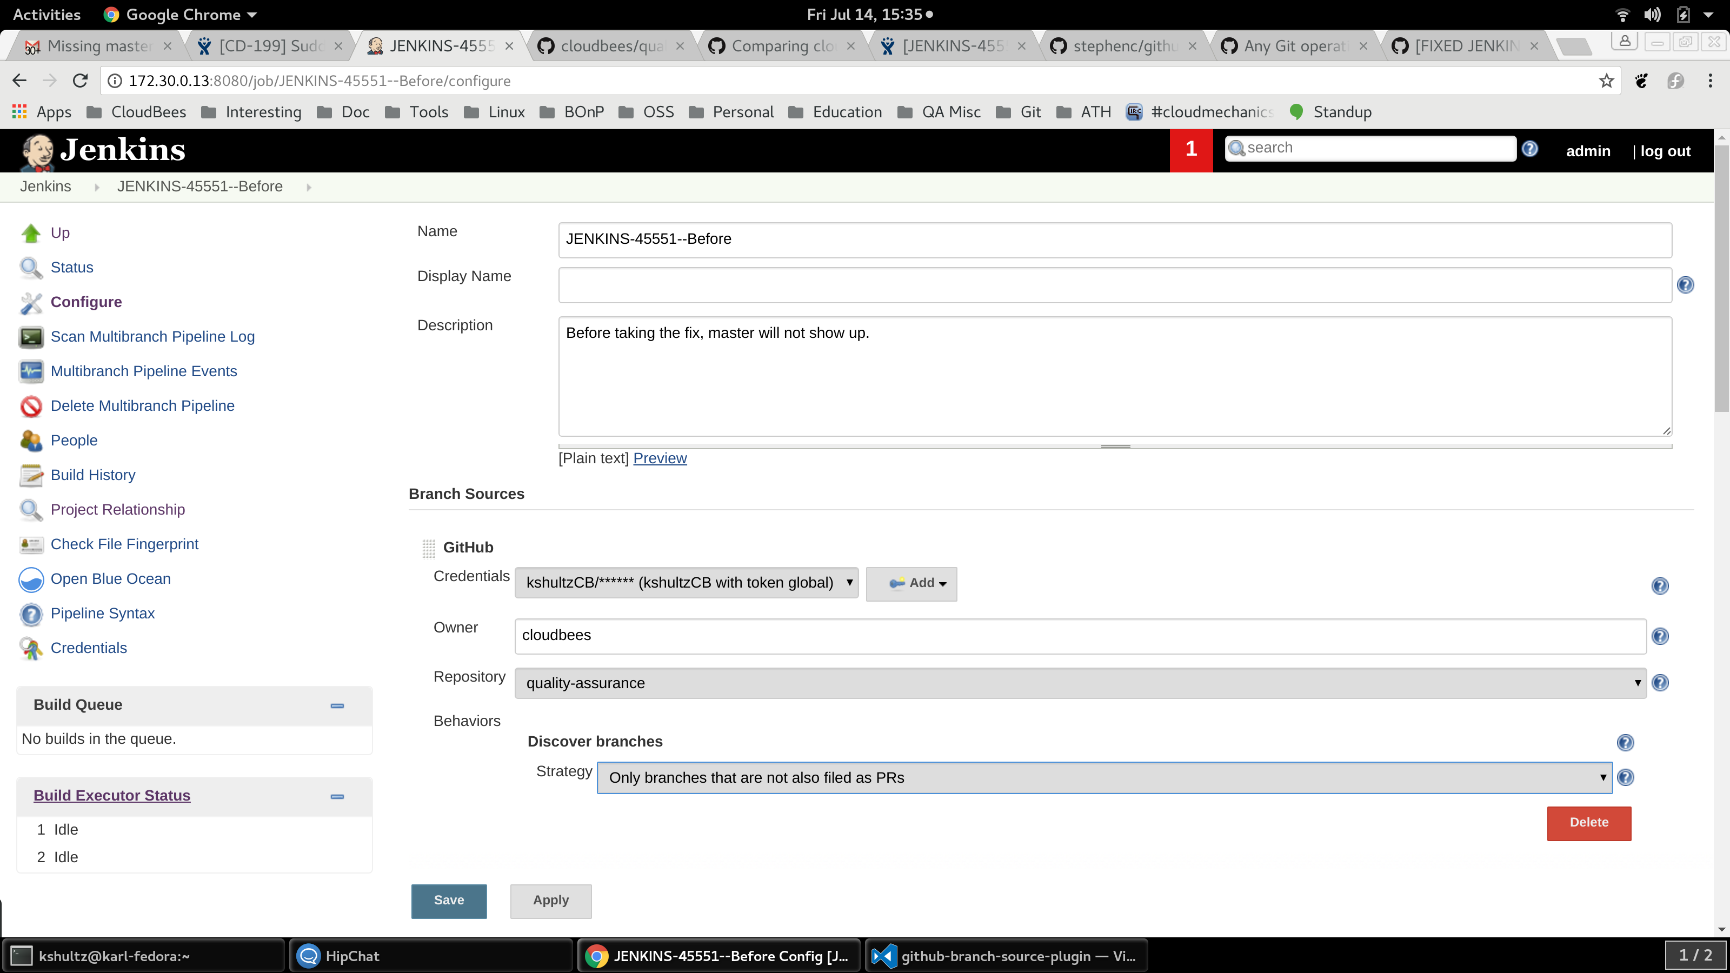Open the Discover branches Strategy dropdown
The image size is (1730, 973).
coord(1104,778)
